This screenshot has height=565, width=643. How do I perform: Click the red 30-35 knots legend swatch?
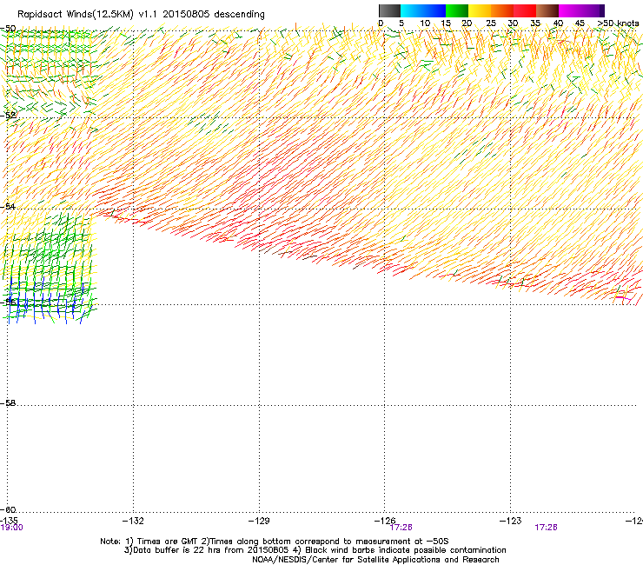pos(525,10)
